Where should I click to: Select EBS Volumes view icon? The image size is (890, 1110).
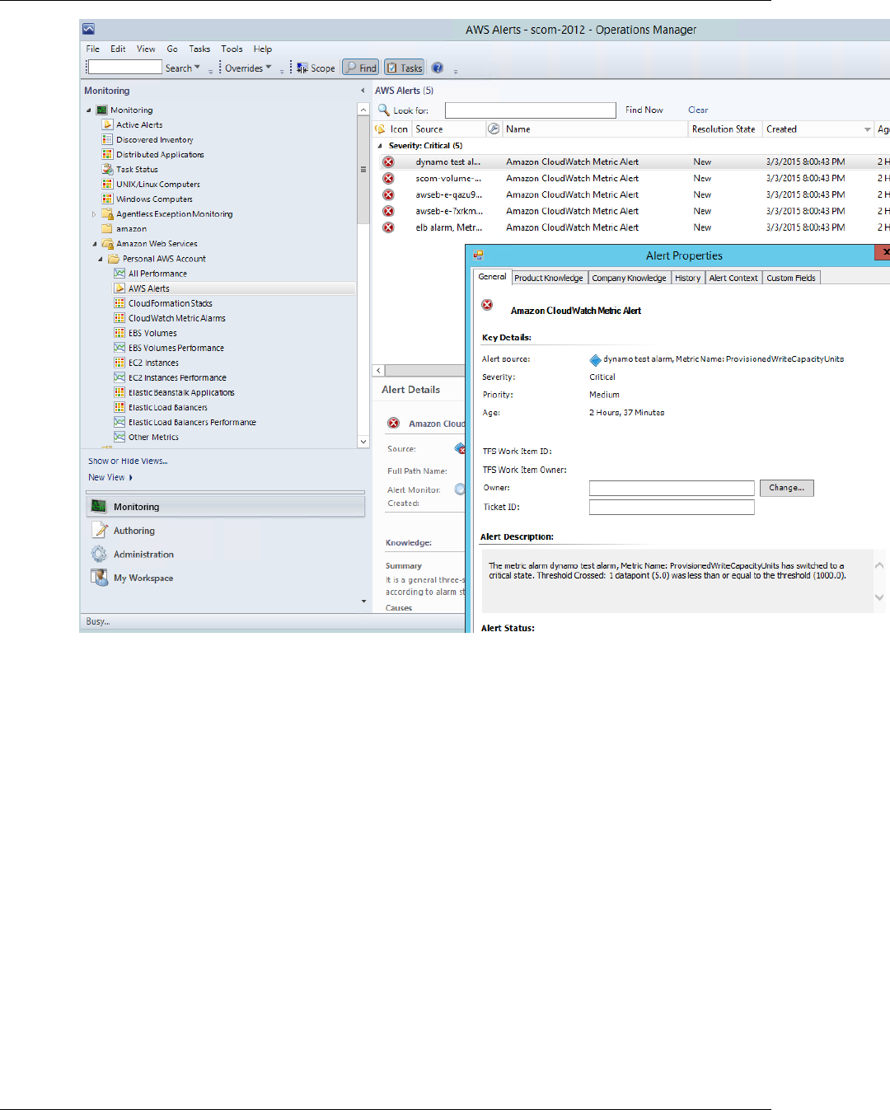tap(119, 333)
